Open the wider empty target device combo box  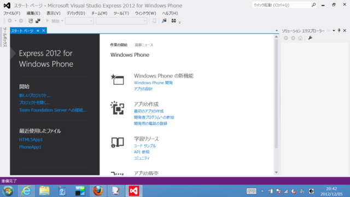pyautogui.click(x=121, y=21)
